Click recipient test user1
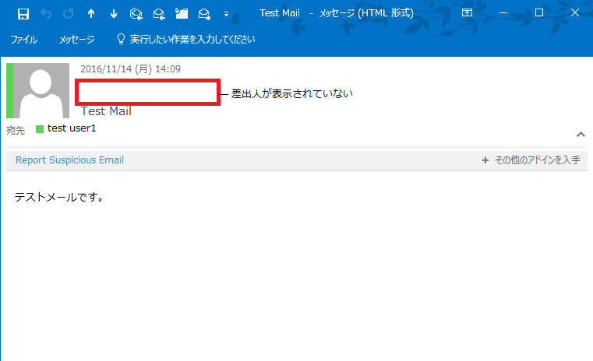The width and height of the screenshot is (593, 361). (x=72, y=128)
